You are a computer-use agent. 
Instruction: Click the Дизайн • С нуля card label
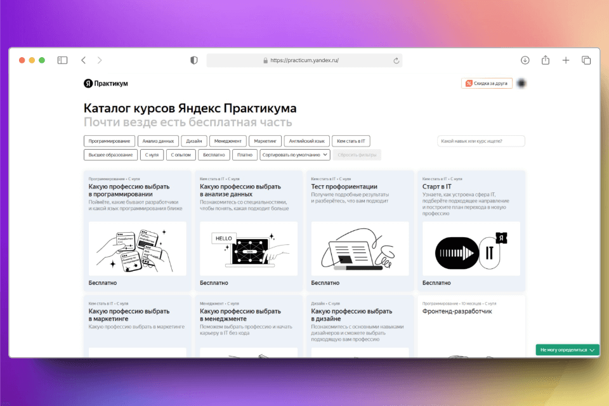(x=325, y=303)
